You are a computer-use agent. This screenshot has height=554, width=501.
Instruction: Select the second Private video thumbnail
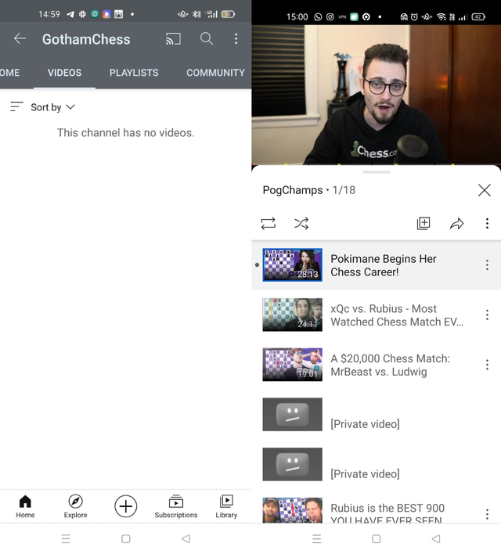click(x=293, y=464)
